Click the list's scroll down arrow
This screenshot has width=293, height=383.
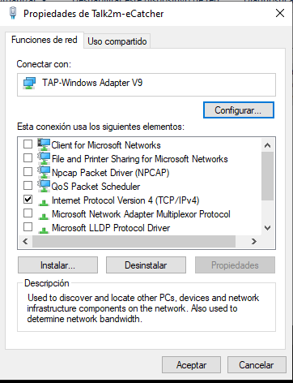[267, 228]
